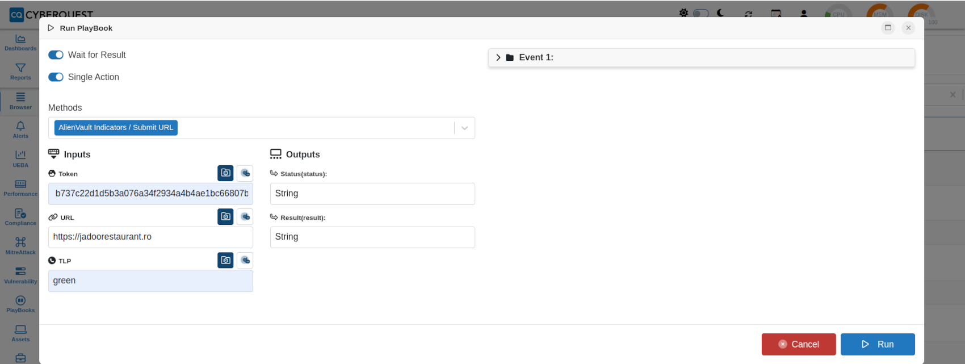
Task: Click the 'AlienVault Indicators / Submit URL' method chip
Action: click(116, 128)
